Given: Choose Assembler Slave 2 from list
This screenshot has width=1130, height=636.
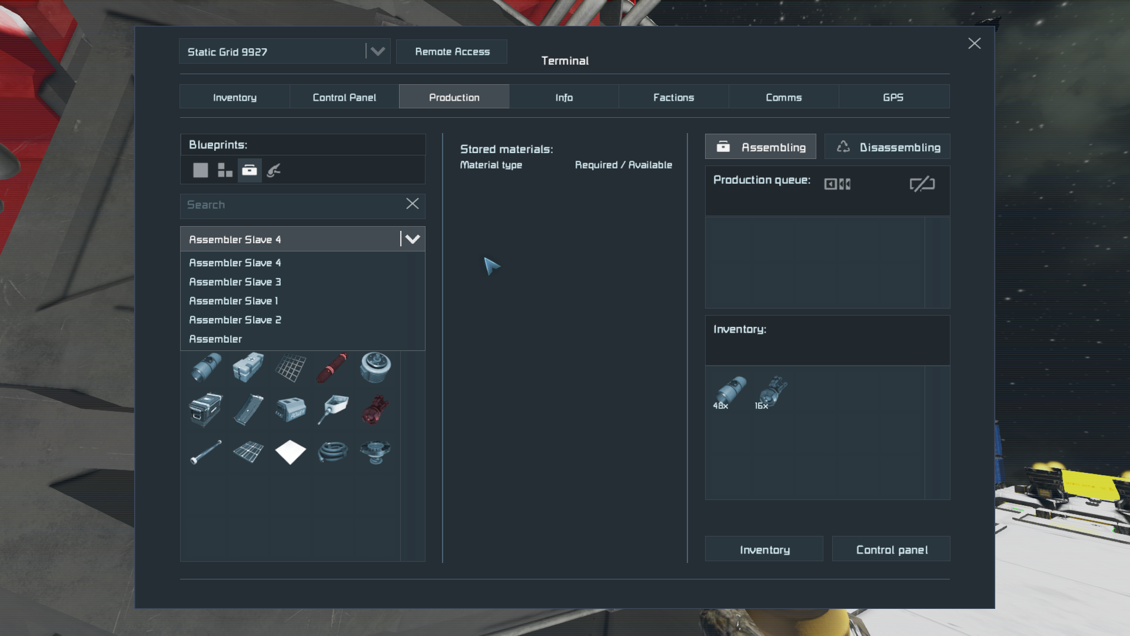Looking at the screenshot, I should [x=235, y=320].
